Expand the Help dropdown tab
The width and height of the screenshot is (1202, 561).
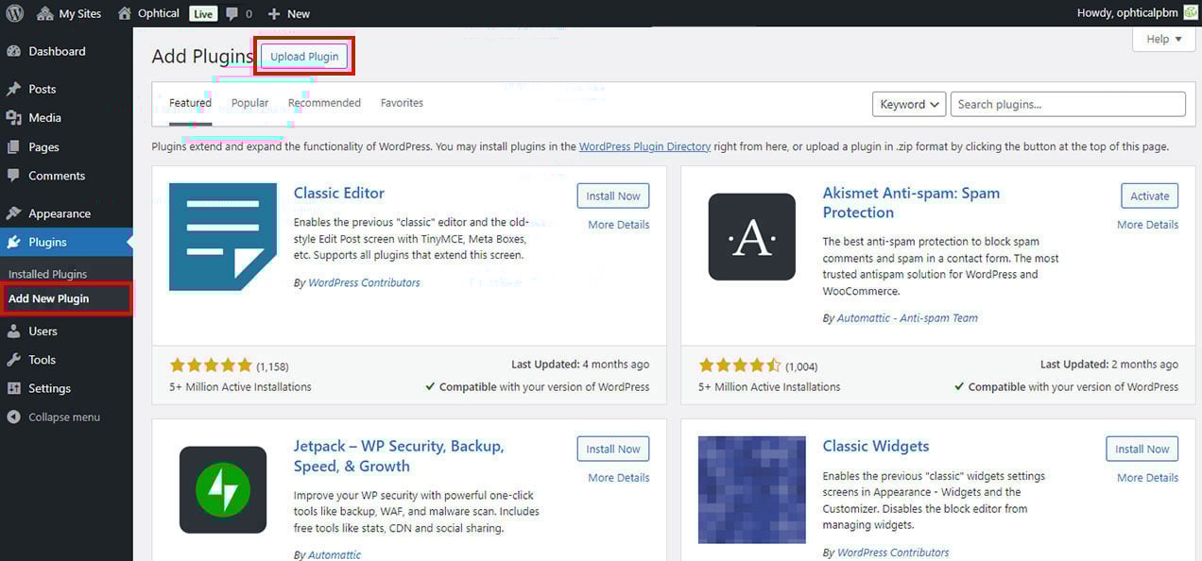tap(1163, 39)
